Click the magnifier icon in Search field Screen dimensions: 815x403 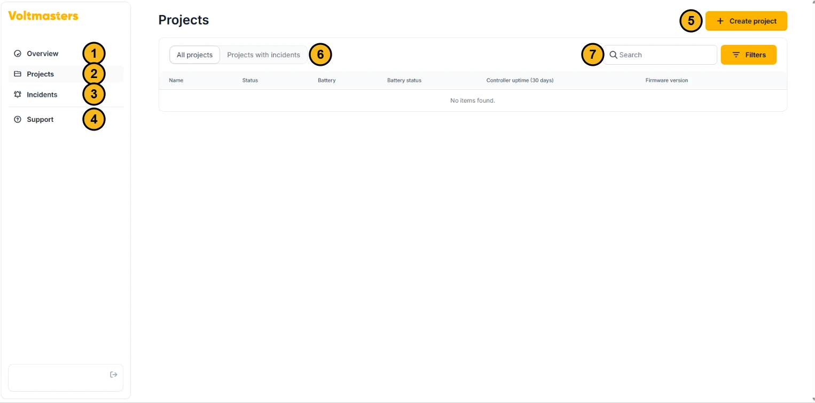[x=614, y=55]
